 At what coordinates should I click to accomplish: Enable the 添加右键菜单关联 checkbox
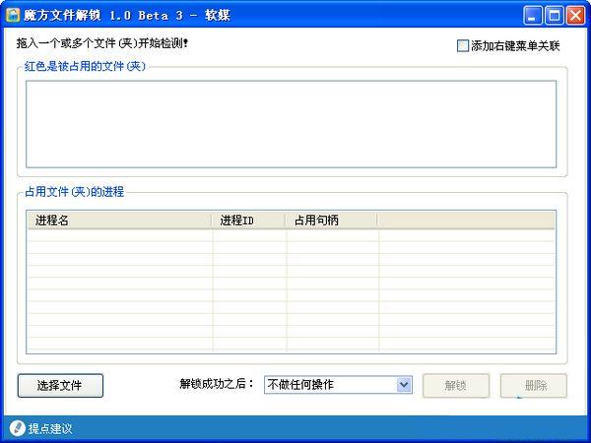tap(463, 46)
